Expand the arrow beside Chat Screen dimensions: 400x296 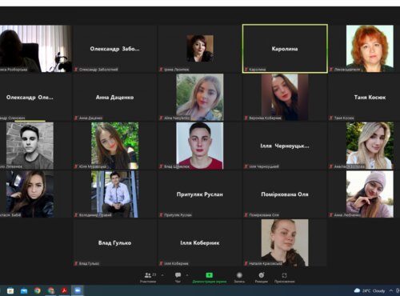pyautogui.click(x=187, y=275)
